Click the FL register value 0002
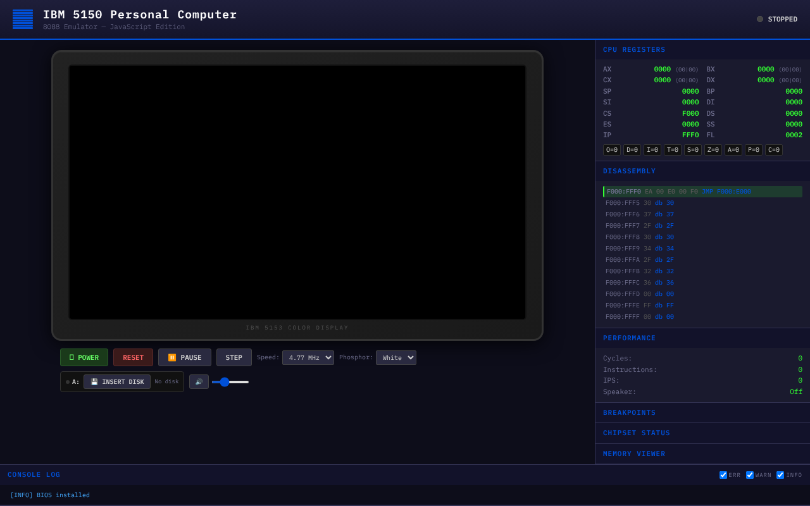The width and height of the screenshot is (810, 506). 794,135
